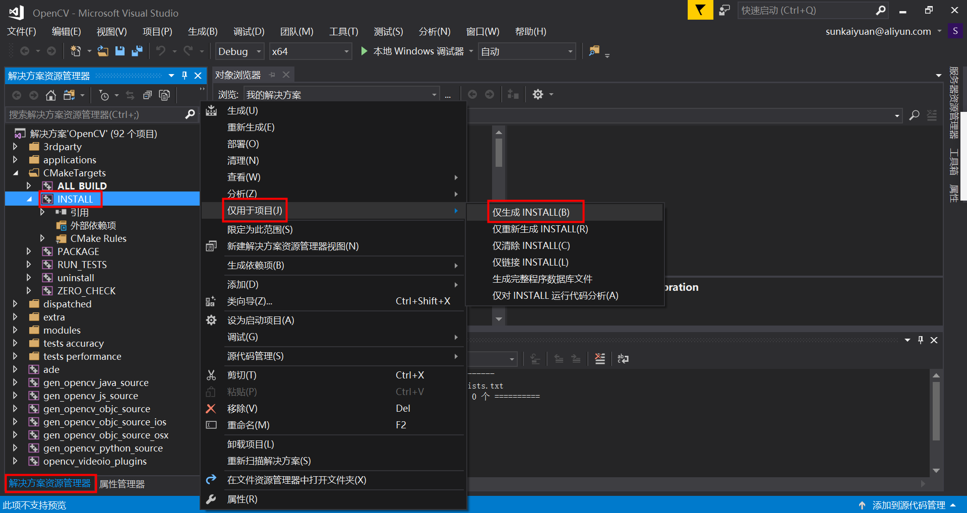Select the 对象浏览器 tab

pos(238,75)
